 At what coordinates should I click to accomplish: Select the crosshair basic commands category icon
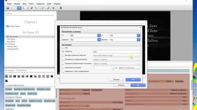click(6, 76)
